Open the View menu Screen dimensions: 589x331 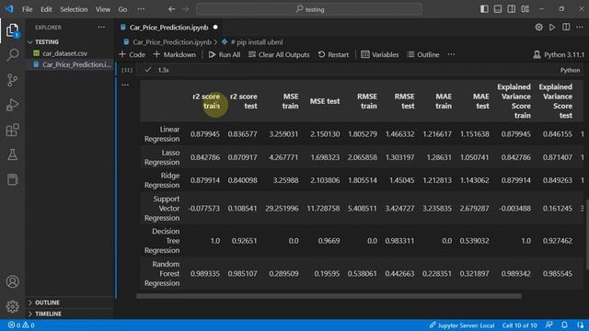(102, 9)
